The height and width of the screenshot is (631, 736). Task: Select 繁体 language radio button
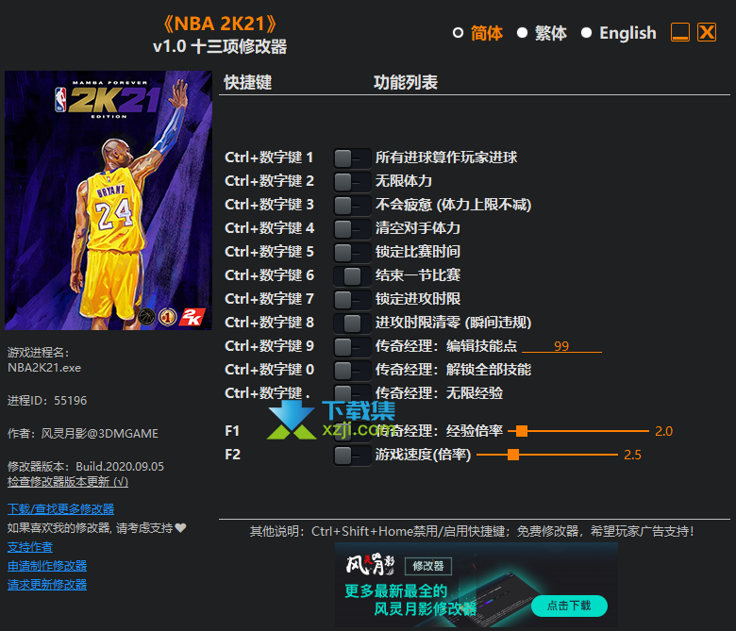(x=522, y=33)
